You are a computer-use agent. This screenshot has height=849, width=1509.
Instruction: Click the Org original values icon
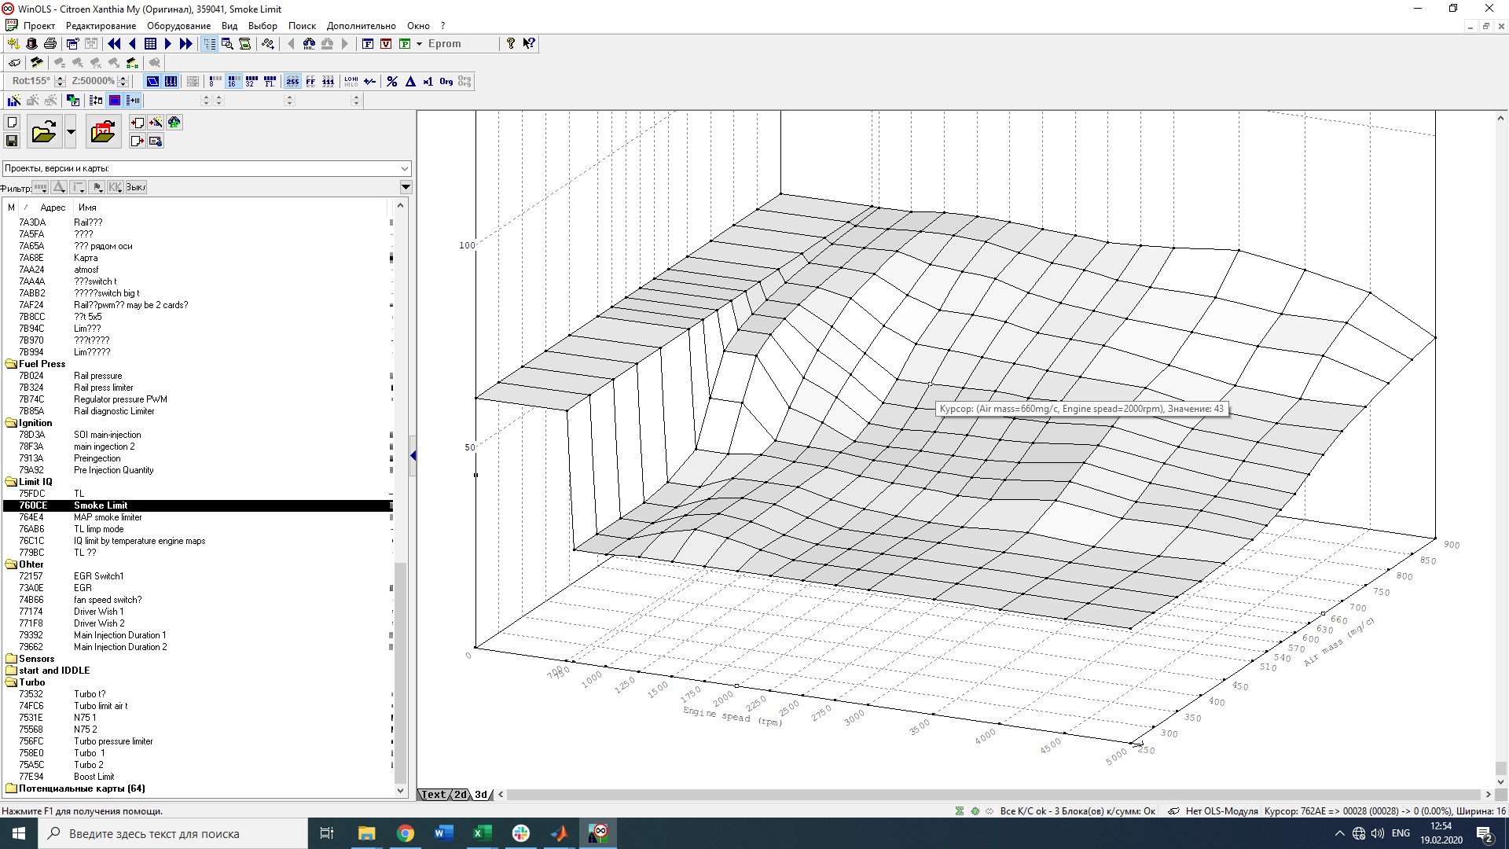446,81
